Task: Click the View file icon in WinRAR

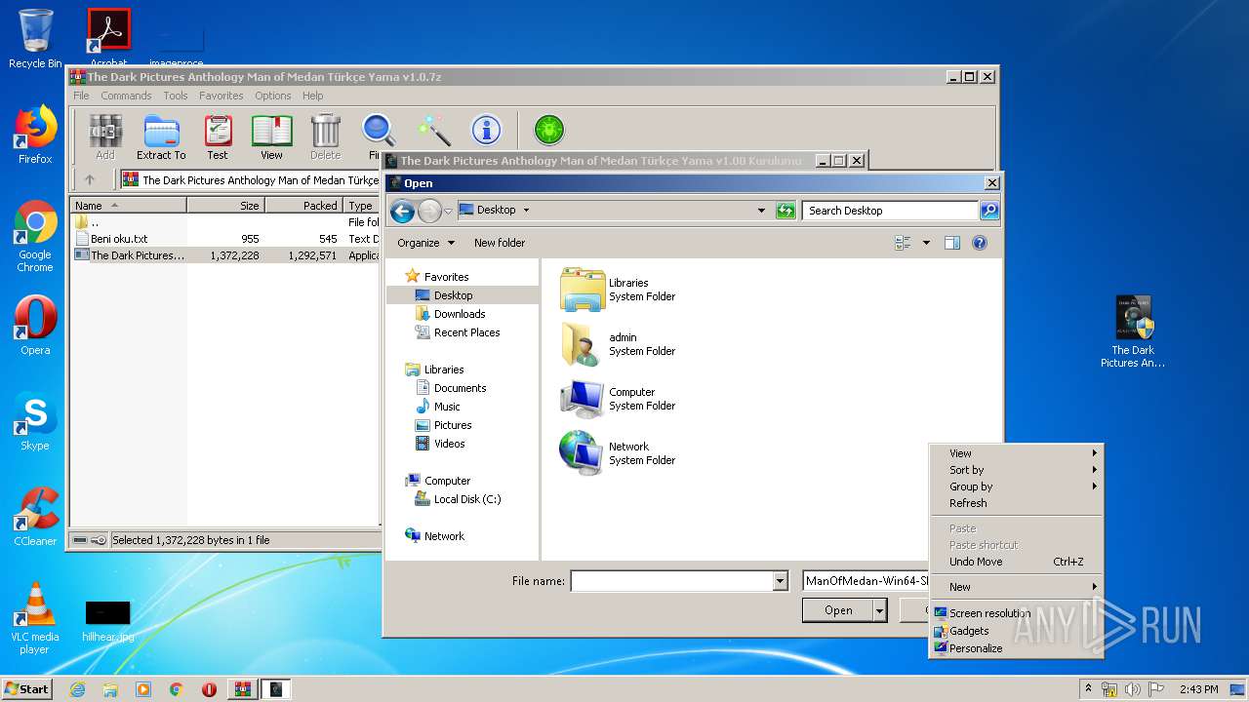Action: pos(271,136)
